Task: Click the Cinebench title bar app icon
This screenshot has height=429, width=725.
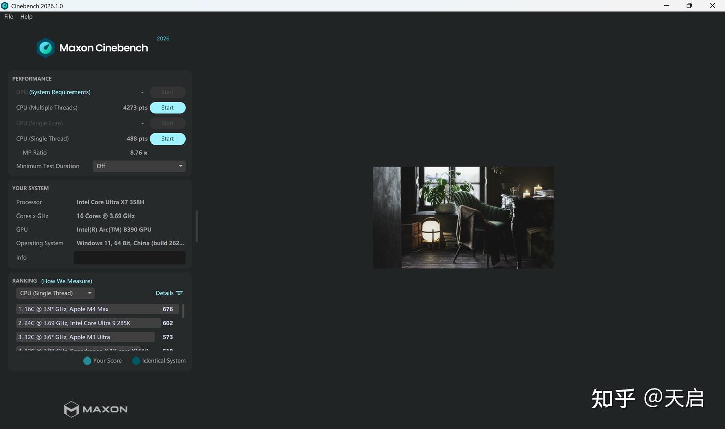Action: point(5,6)
